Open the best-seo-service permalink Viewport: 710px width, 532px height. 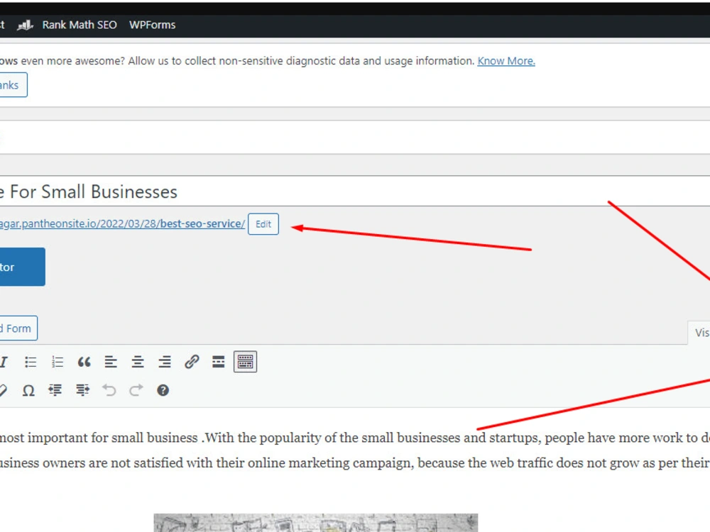click(122, 223)
